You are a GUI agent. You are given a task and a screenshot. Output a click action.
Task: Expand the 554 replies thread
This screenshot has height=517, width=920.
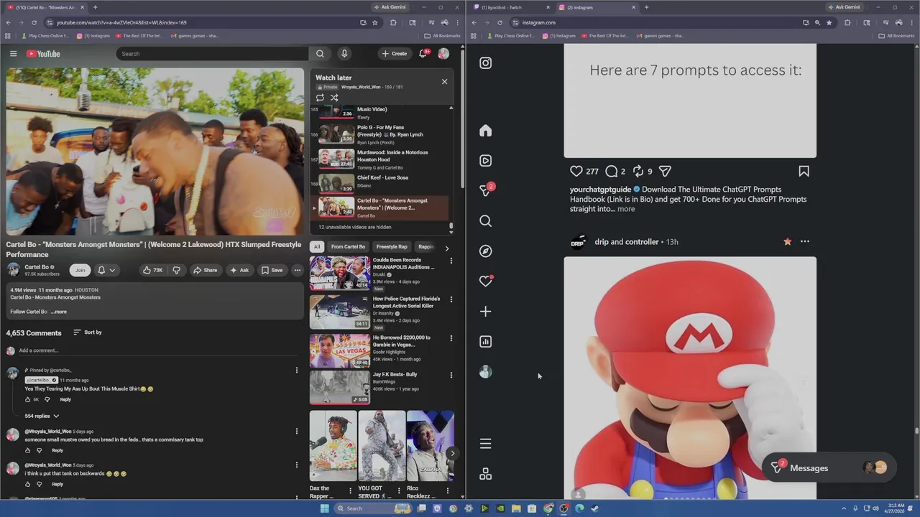click(x=42, y=416)
